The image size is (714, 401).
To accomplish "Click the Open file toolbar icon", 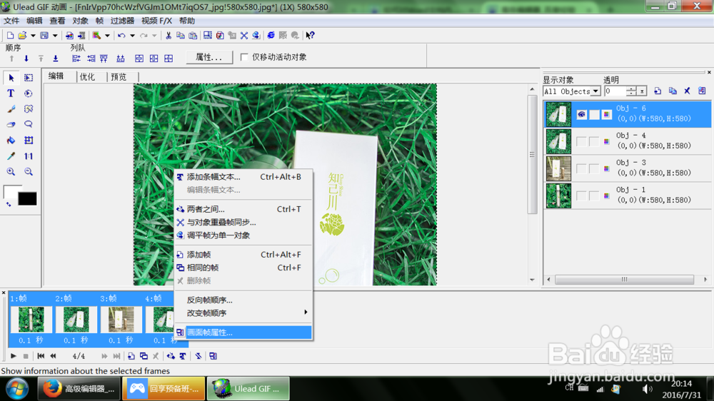I will 22,36.
